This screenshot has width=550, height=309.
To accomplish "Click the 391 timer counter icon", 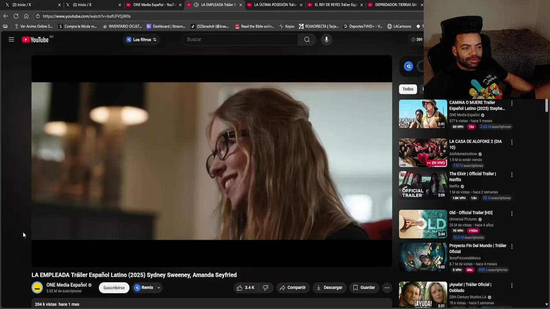I will [x=413, y=39].
